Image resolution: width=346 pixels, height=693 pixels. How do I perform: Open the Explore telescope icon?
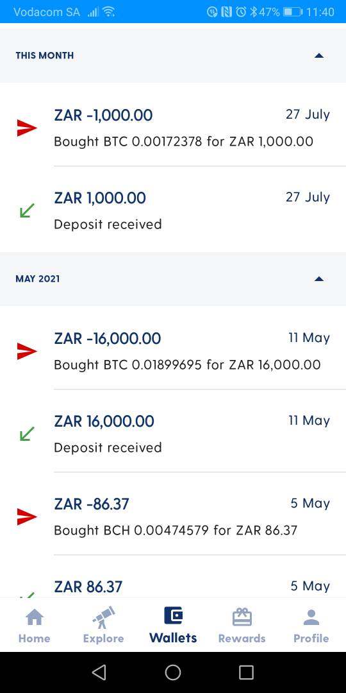tap(104, 617)
